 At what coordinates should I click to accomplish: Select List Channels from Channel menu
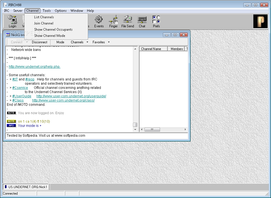[44, 17]
